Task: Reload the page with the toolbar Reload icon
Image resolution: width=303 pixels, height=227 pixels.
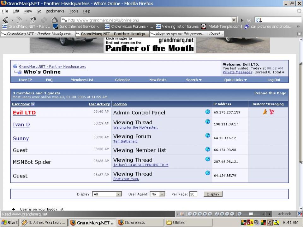Action: 33,20
